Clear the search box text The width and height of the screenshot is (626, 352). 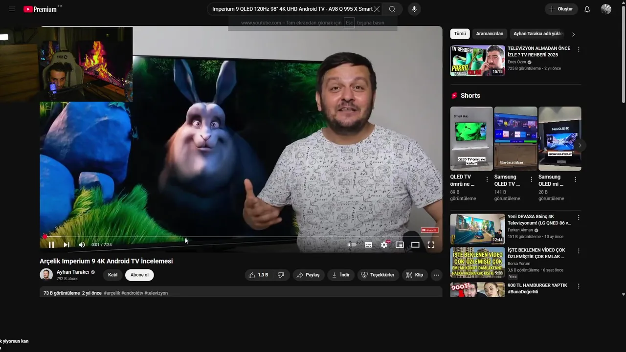[x=377, y=9]
